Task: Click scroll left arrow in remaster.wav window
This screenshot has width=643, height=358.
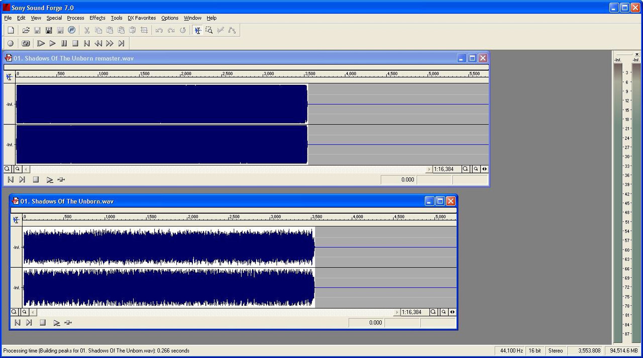Action: pyautogui.click(x=26, y=169)
